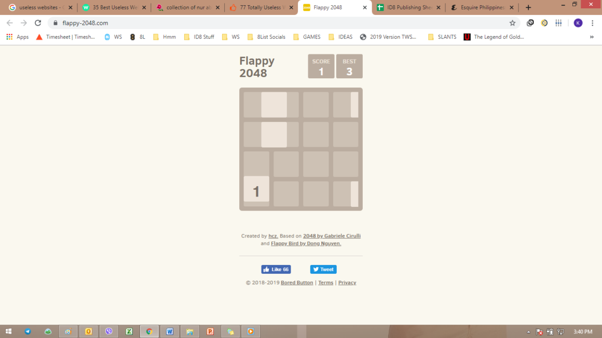Close the 'useless websites' tab

coord(70,7)
